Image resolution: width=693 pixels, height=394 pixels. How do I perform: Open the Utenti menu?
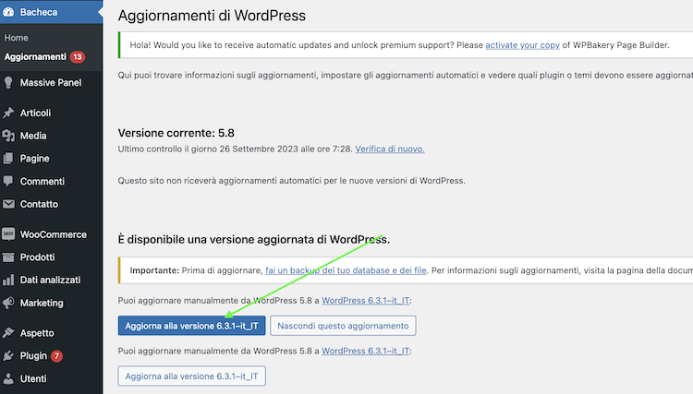pos(51,378)
